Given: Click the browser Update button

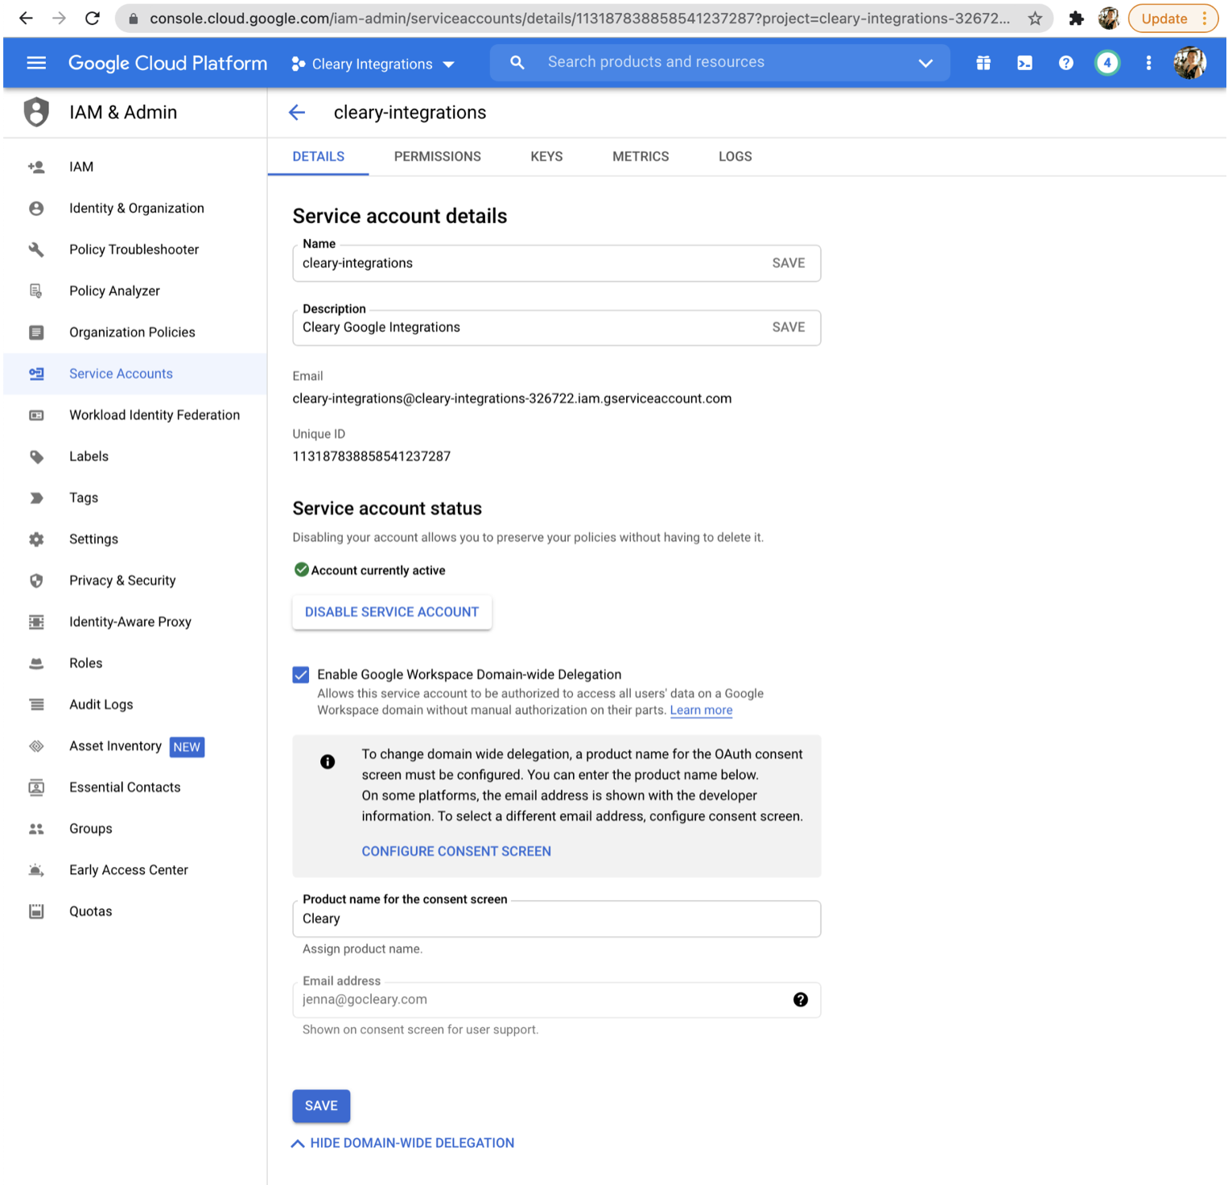Looking at the screenshot, I should (1173, 19).
